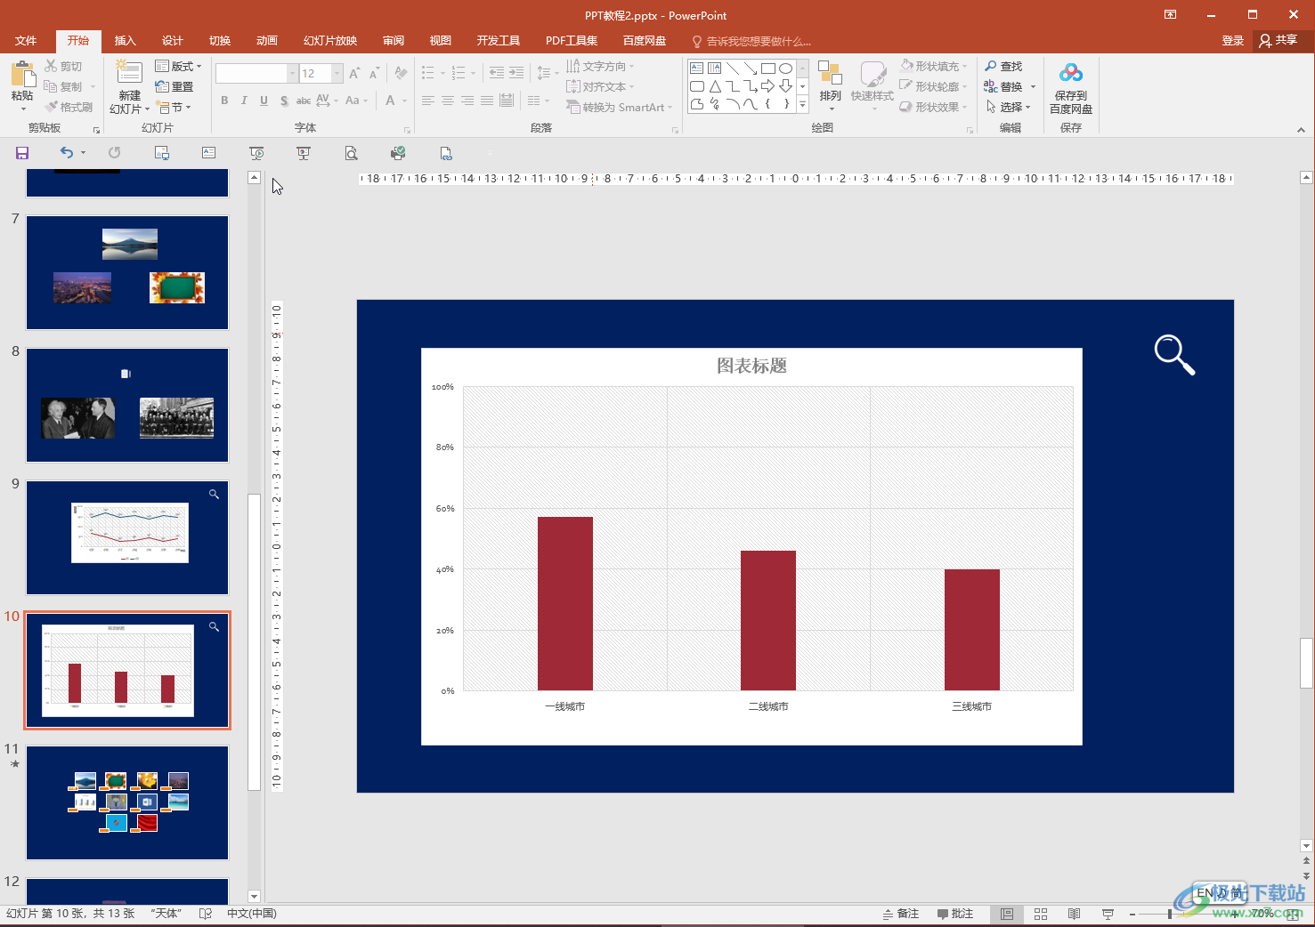Click the Paste (粘贴) clipboard icon
This screenshot has width=1315, height=927.
(22, 73)
